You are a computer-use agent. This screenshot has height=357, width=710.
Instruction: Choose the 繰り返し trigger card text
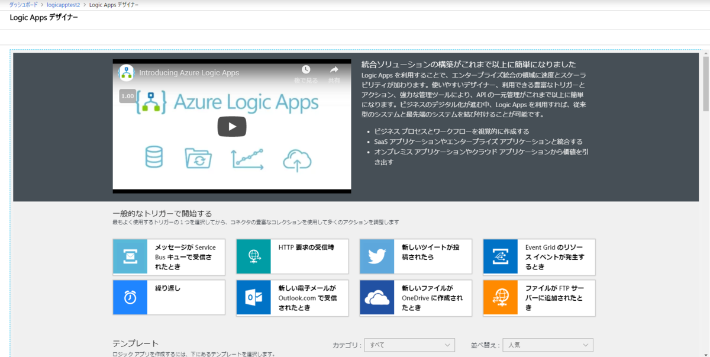pos(167,288)
